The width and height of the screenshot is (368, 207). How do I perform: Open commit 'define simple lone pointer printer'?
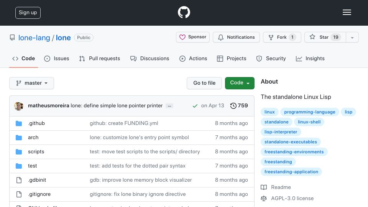(x=117, y=106)
